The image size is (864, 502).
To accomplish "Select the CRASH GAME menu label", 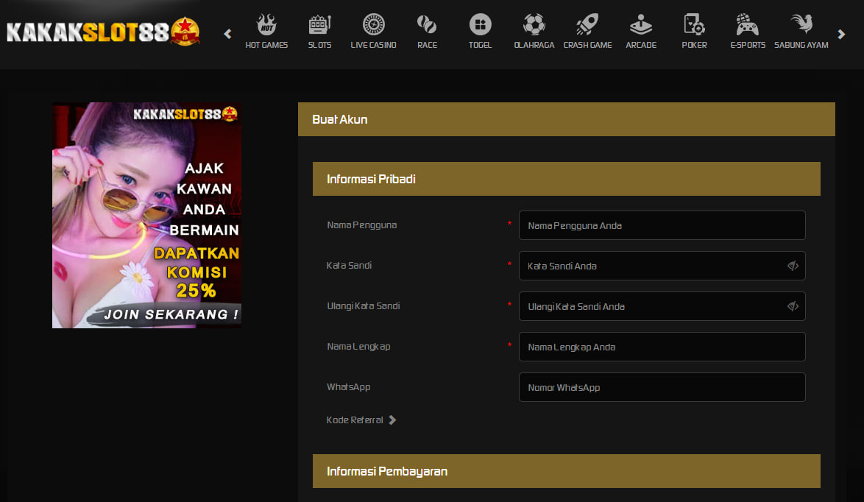I will [587, 45].
